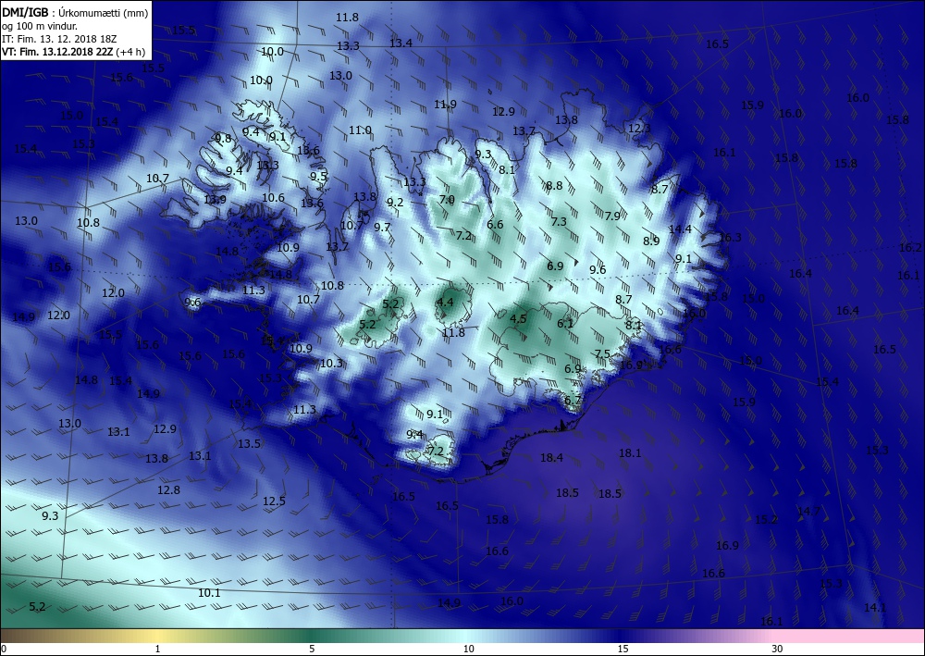This screenshot has height=656, width=925.
Task: Click the map value '13.5'
Action: [x=249, y=443]
